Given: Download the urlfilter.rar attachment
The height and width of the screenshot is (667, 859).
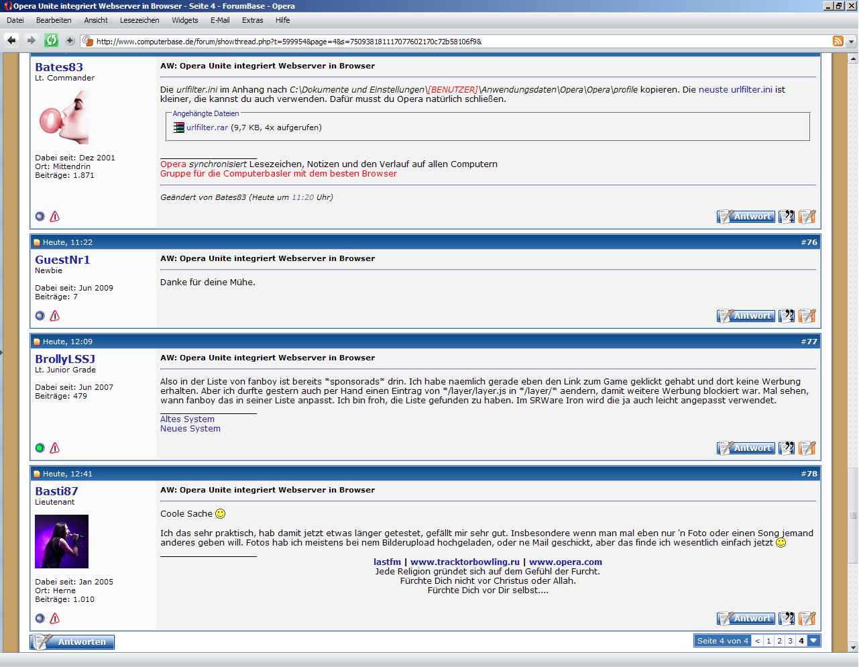Looking at the screenshot, I should click(207, 127).
